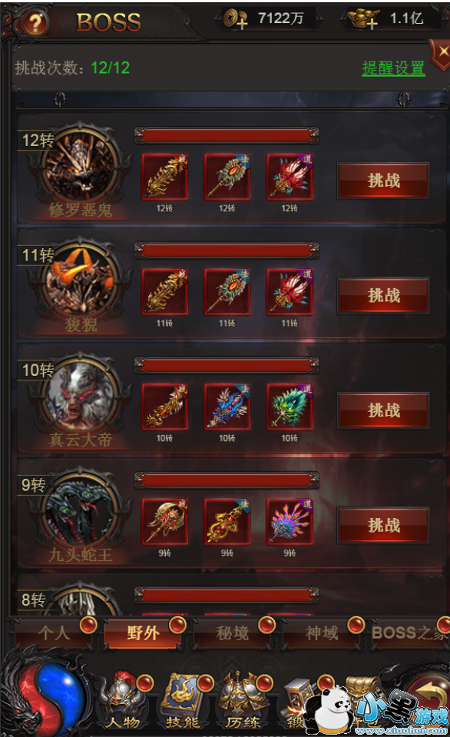View the 10转 green feather fan reward
This screenshot has width=450, height=737.
[290, 407]
